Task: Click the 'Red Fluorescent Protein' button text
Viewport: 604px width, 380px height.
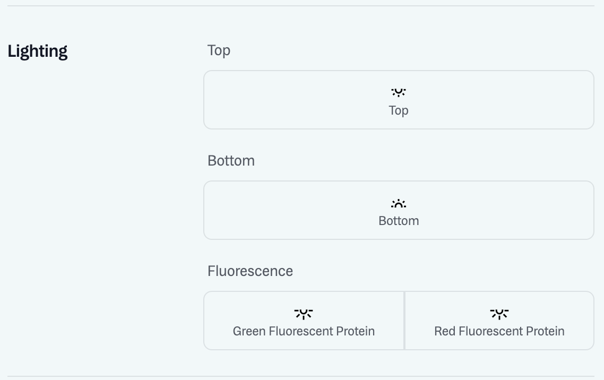Action: [x=499, y=331]
